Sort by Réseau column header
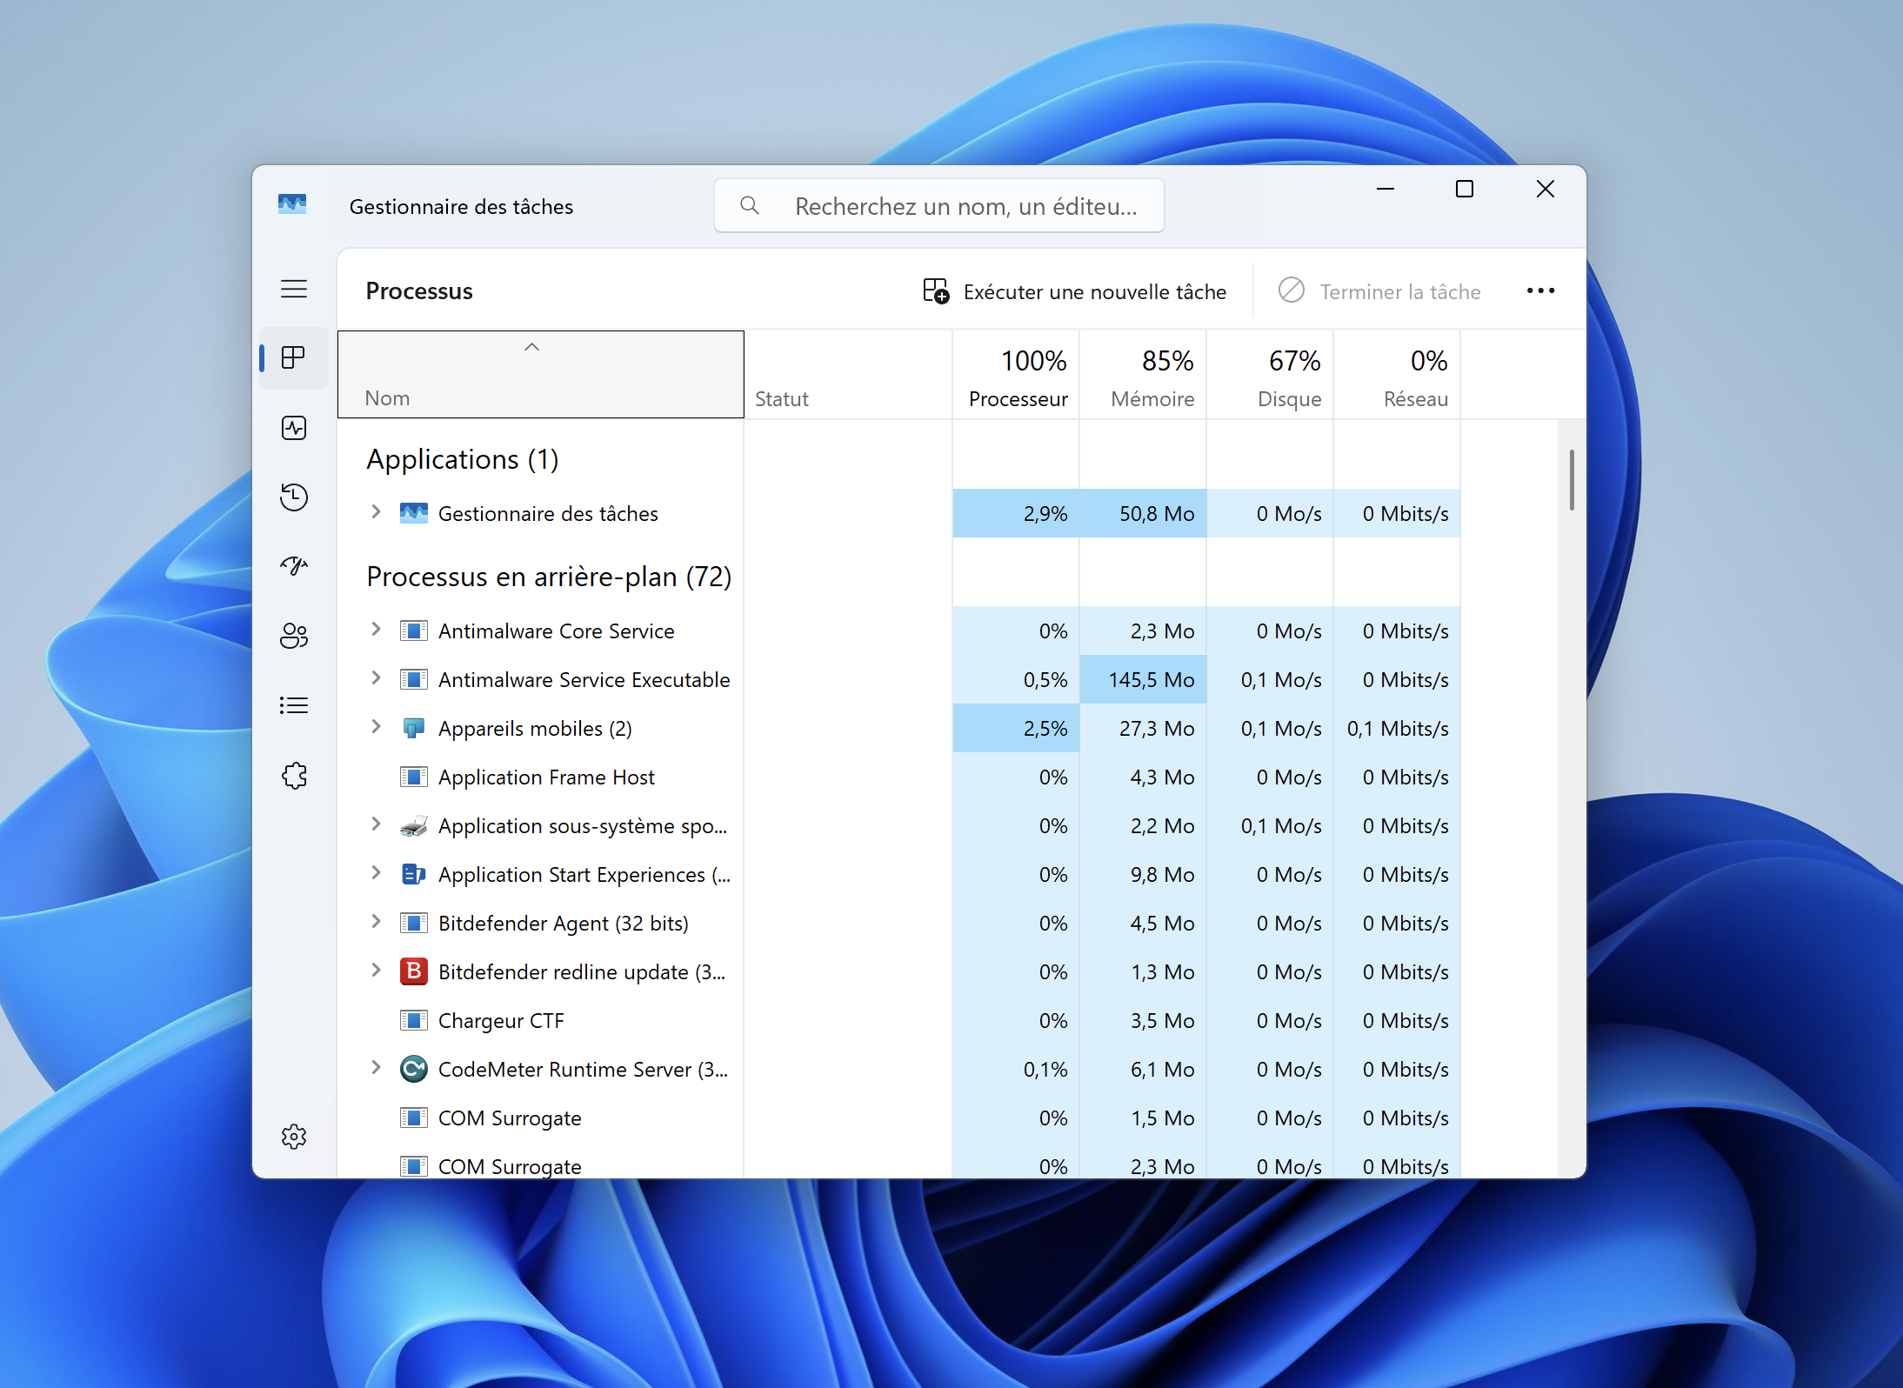Viewport: 1903px width, 1388px height. click(1397, 374)
